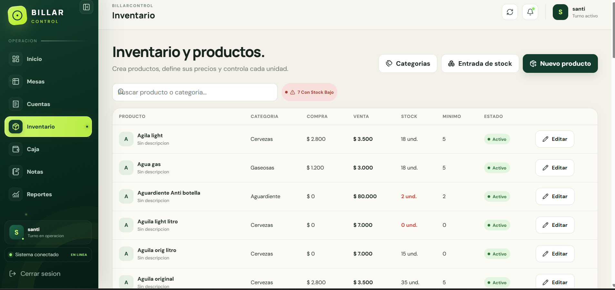Image resolution: width=615 pixels, height=290 pixels.
Task: Click the '$ 80.000' sale price
Action: pos(365,197)
